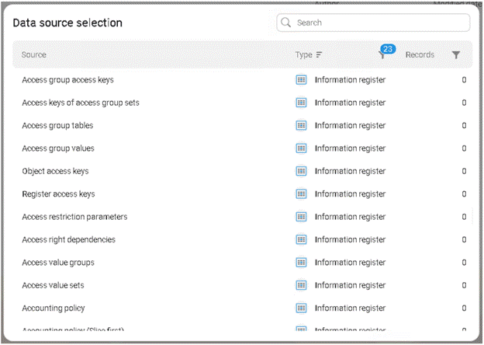
Task: Click the Type column header label
Action: coord(303,55)
